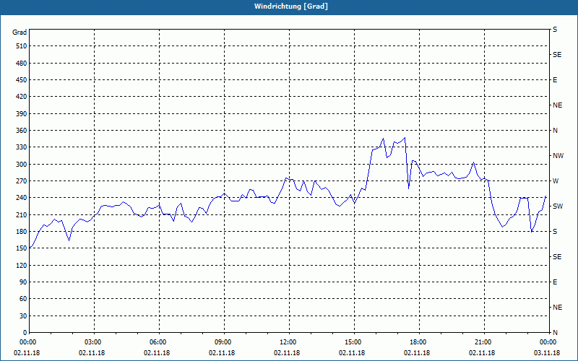Click the N compass label level with 360

coord(555,131)
